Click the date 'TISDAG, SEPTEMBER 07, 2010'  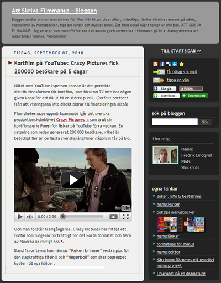coord(49,53)
